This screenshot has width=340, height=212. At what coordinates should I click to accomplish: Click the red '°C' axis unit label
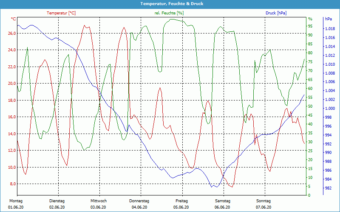pos(14,19)
